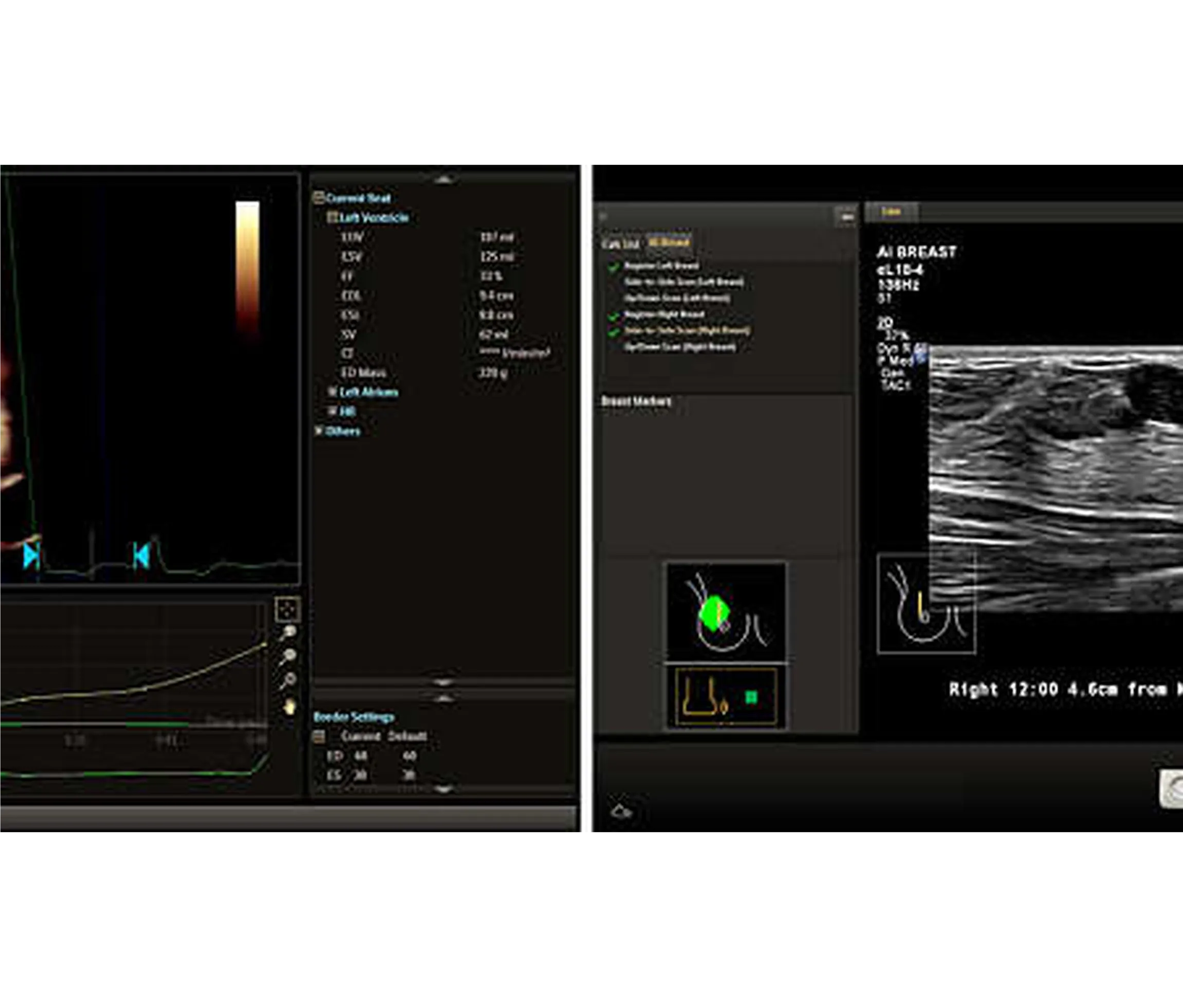Click the minimize bar button in breast panel header

(x=846, y=216)
